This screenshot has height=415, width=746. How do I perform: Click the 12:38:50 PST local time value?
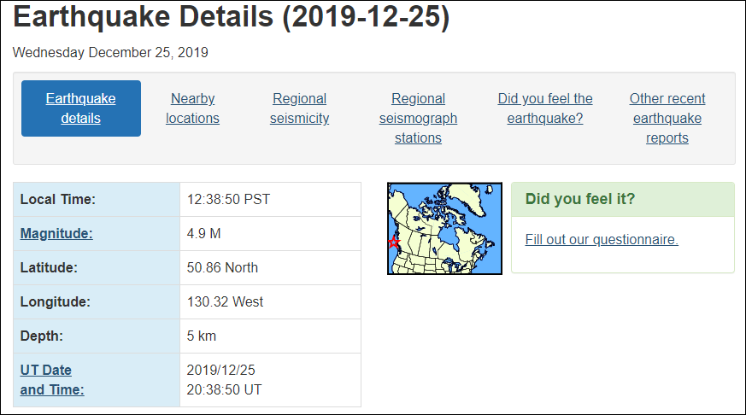pyautogui.click(x=228, y=199)
